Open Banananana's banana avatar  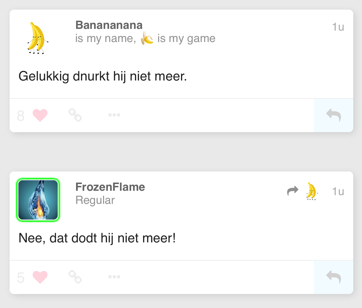38,38
